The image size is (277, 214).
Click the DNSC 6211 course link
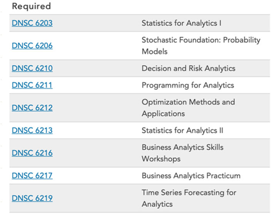coord(32,85)
